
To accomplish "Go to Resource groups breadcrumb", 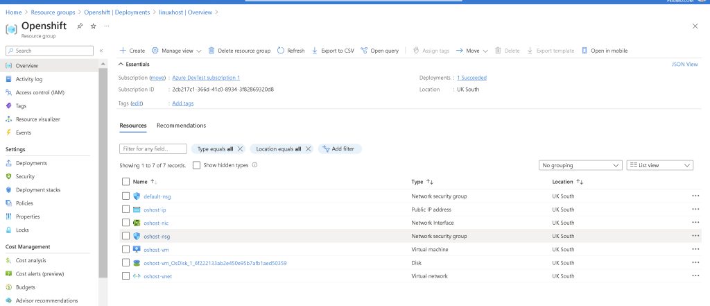I will tap(53, 12).
